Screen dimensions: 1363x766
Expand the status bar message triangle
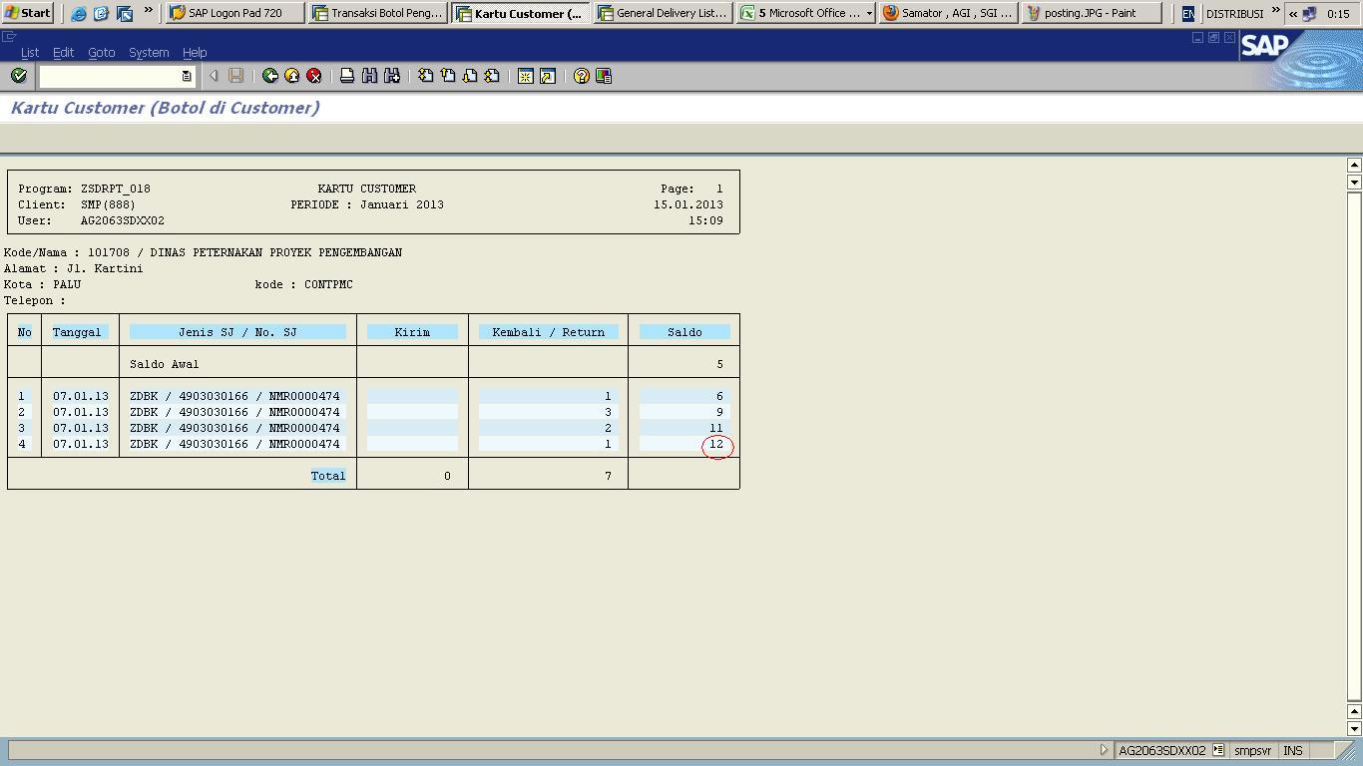(1104, 750)
